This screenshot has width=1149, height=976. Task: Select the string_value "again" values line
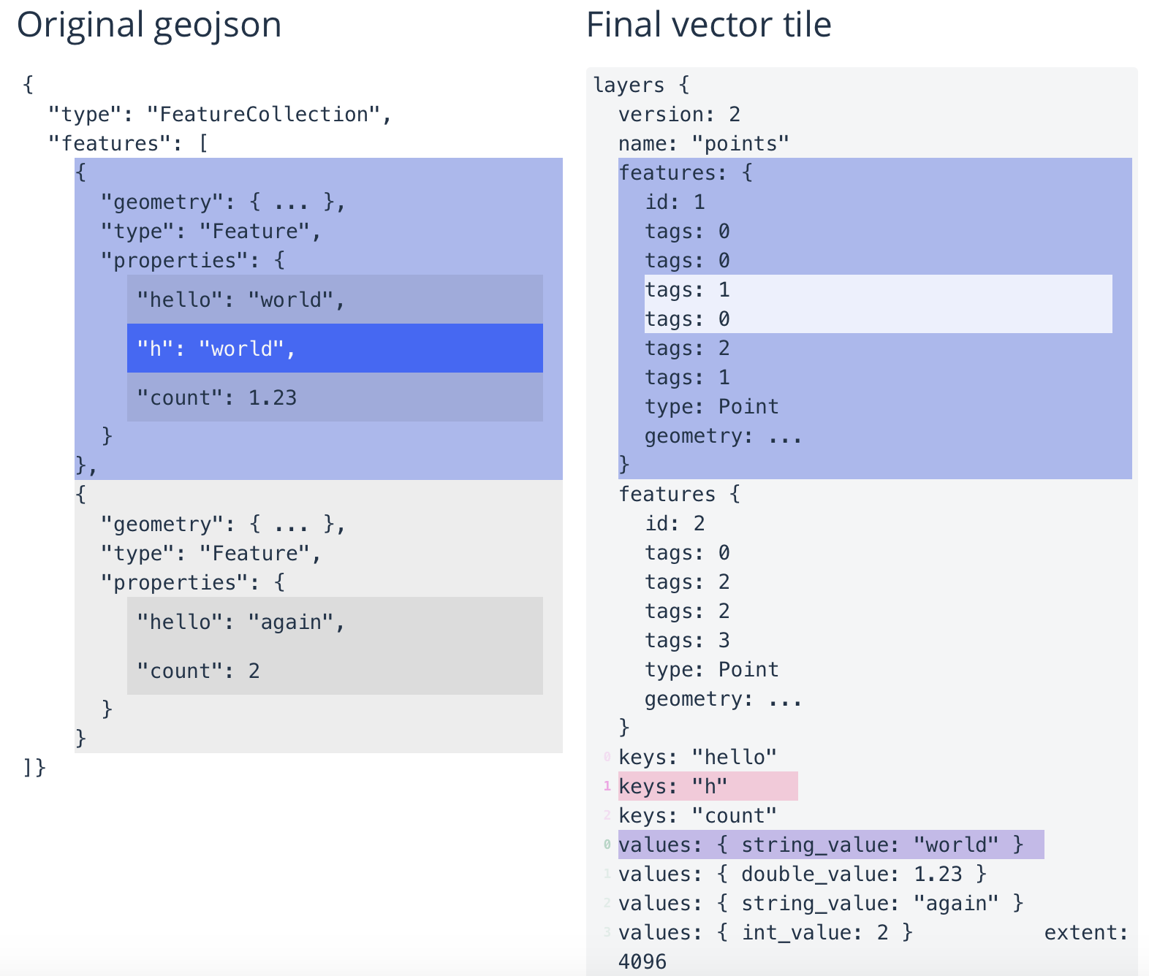[x=820, y=903]
